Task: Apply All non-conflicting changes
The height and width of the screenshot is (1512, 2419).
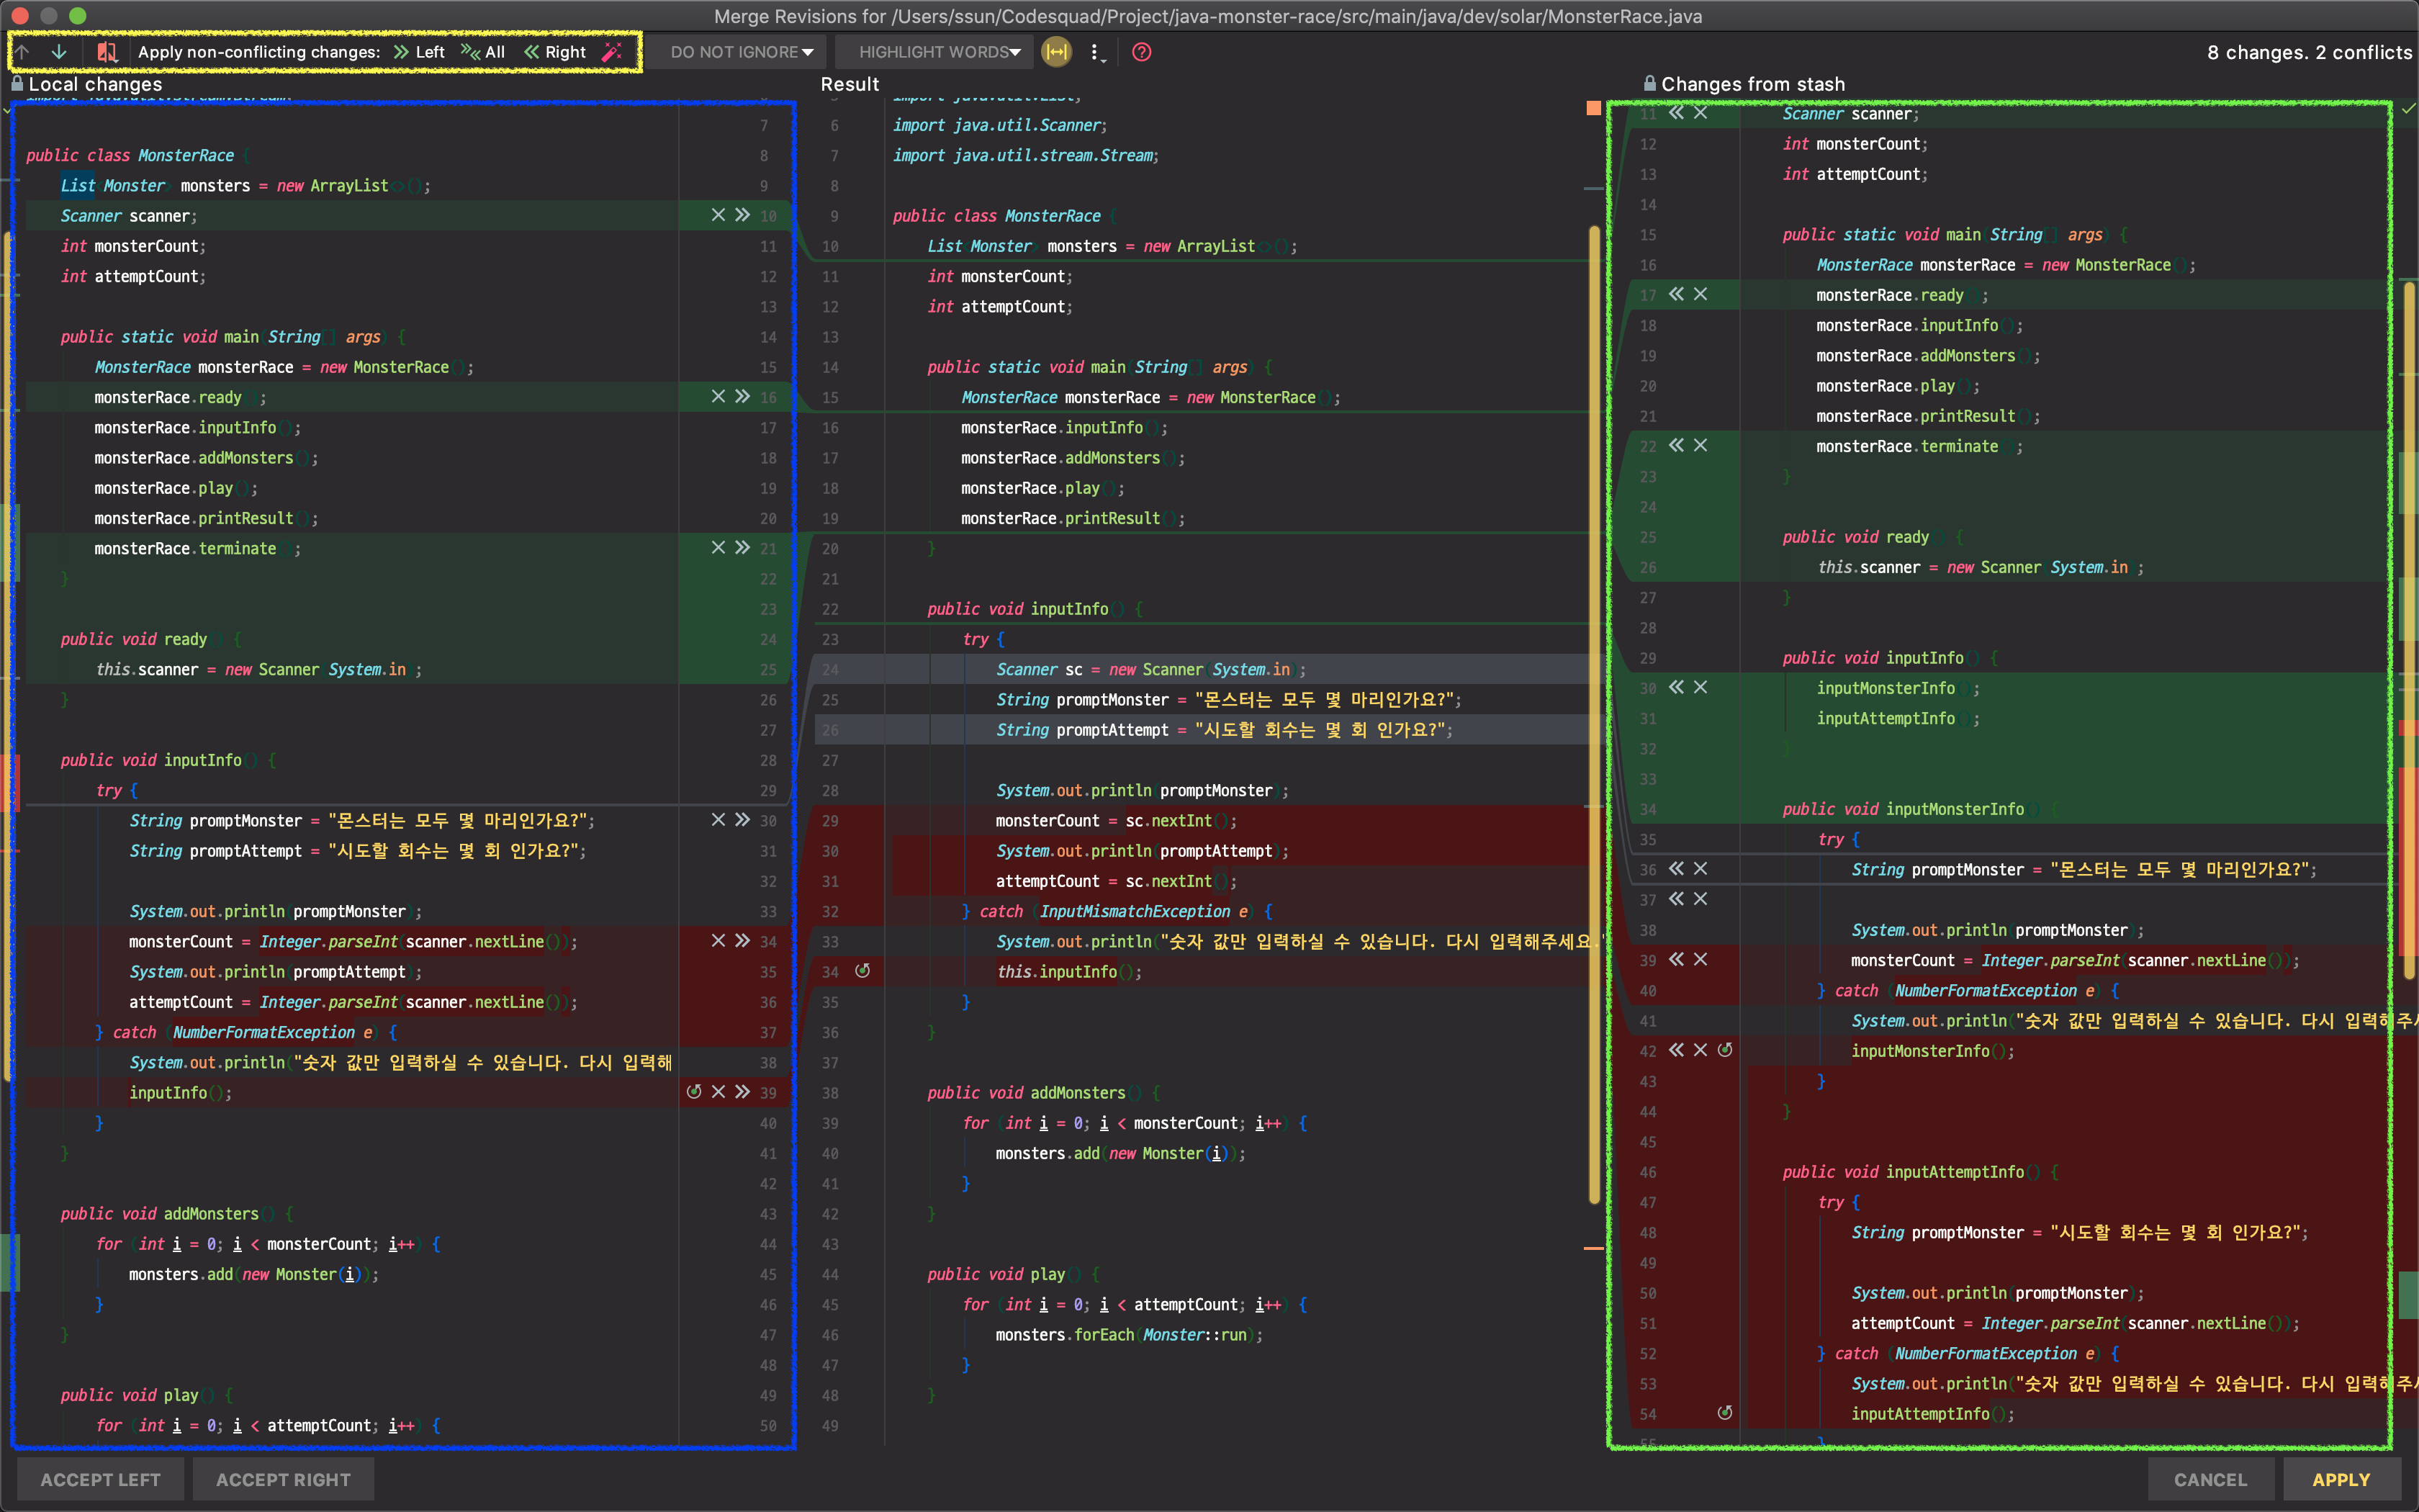Action: (x=483, y=52)
